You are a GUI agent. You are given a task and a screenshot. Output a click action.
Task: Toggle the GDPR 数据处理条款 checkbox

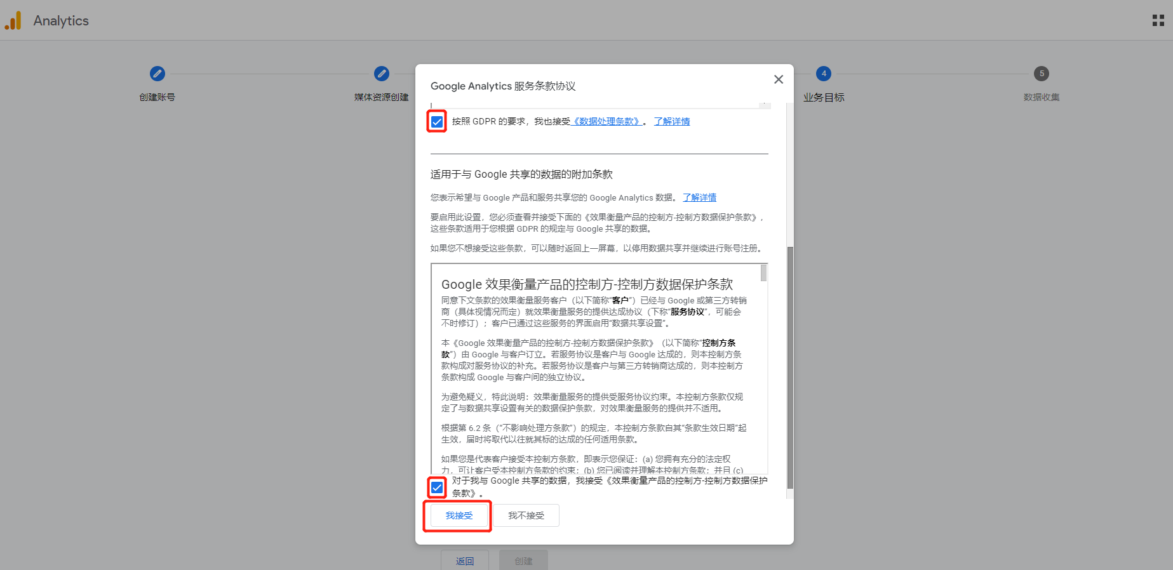pos(437,121)
